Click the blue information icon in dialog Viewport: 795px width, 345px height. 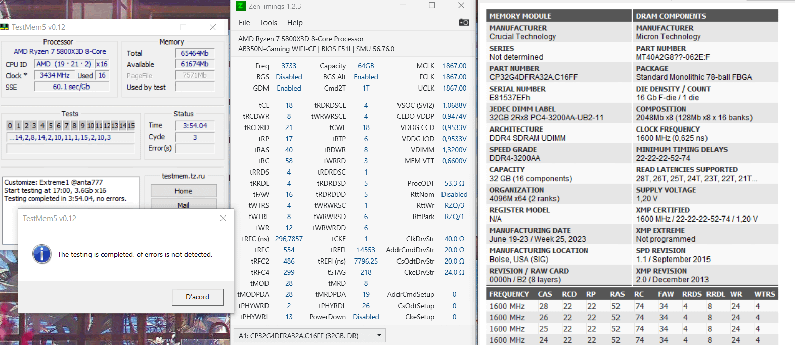pyautogui.click(x=42, y=254)
